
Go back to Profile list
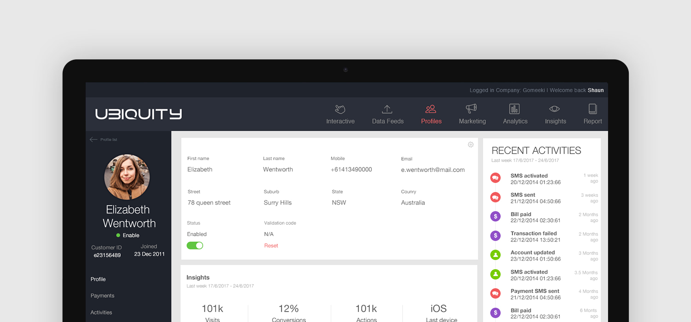(109, 139)
